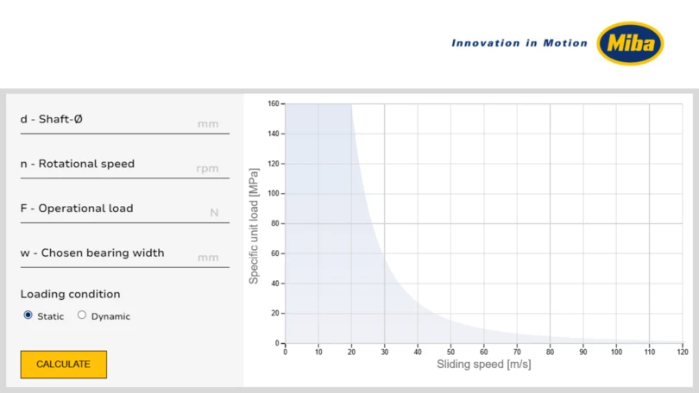Screen dimensions: 699x393
Task: Click the 30 tick on sliding speed axis
Action: 384,352
